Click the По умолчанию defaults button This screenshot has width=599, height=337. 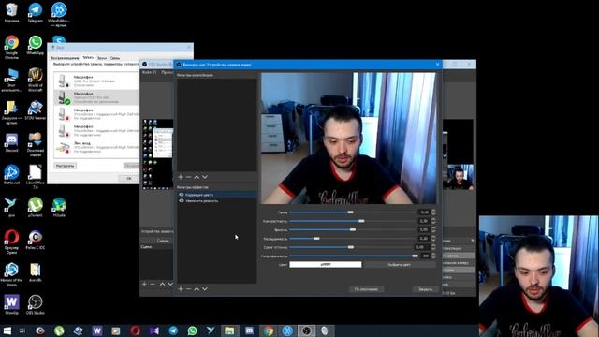pos(366,289)
